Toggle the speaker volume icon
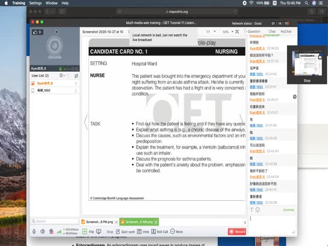Screen dimensions: 328x246 click(43, 231)
